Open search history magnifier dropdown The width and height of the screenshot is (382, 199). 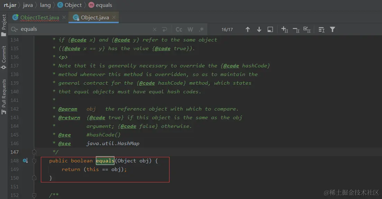tap(14, 29)
